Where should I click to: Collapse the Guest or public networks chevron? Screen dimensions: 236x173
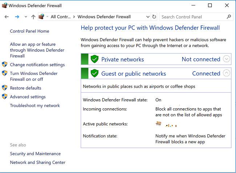pyautogui.click(x=226, y=73)
